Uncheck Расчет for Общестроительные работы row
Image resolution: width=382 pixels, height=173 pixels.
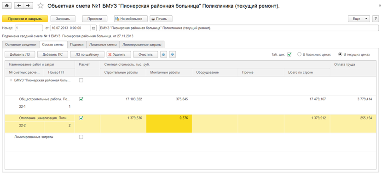click(81, 99)
